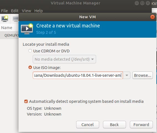Uncheck Automatically detect operating system checkbox
Viewport: 157px width, 133px height.
pos(26,101)
